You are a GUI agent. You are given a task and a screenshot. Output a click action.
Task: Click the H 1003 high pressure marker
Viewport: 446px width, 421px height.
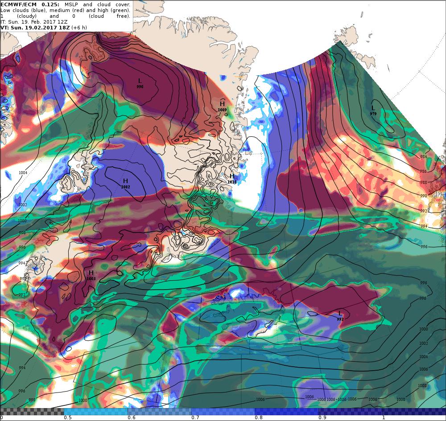[x=91, y=276]
